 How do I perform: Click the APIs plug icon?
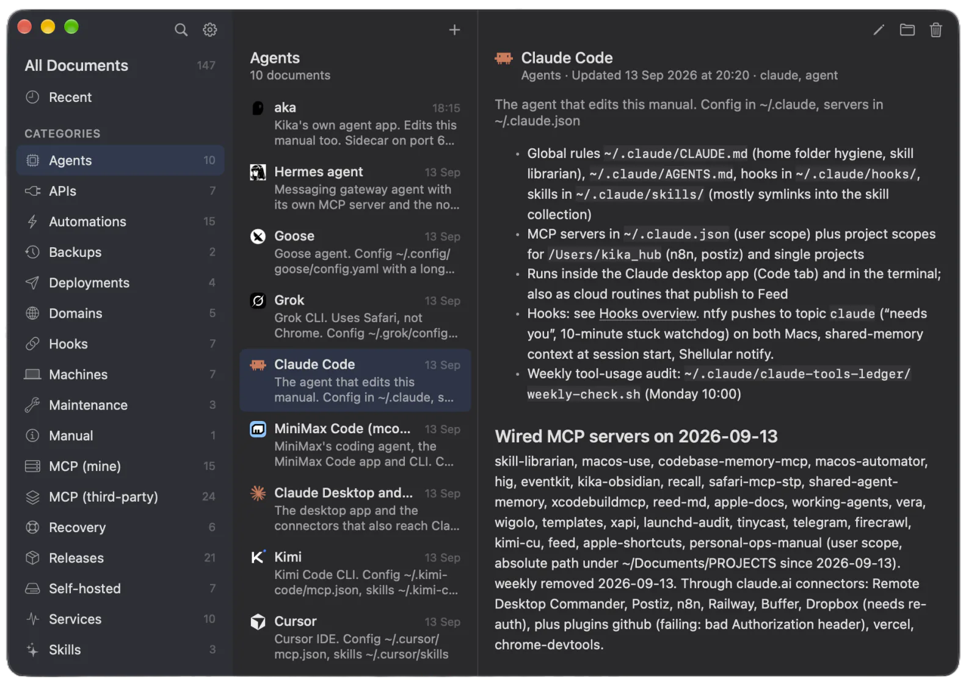[x=32, y=191]
